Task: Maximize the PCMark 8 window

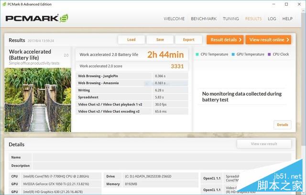Action: (286, 4)
